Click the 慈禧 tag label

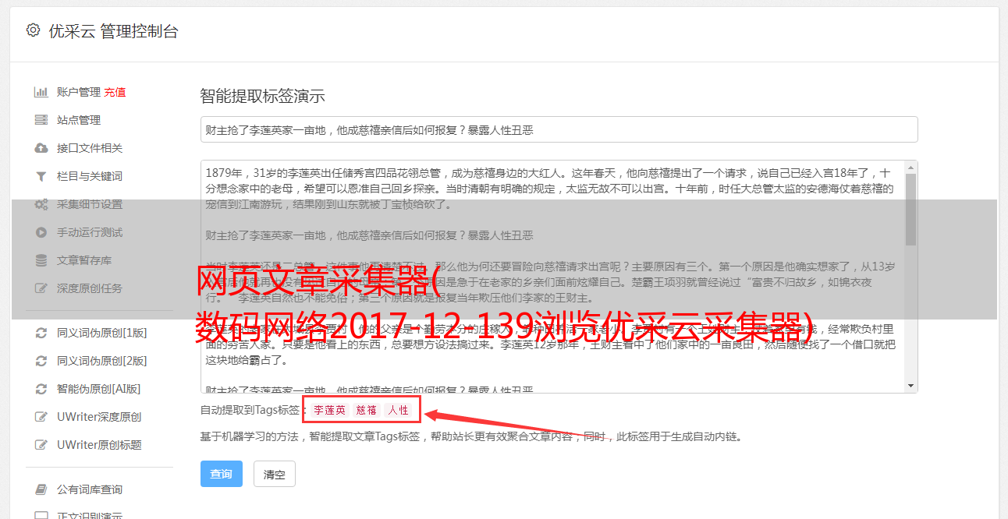point(367,410)
